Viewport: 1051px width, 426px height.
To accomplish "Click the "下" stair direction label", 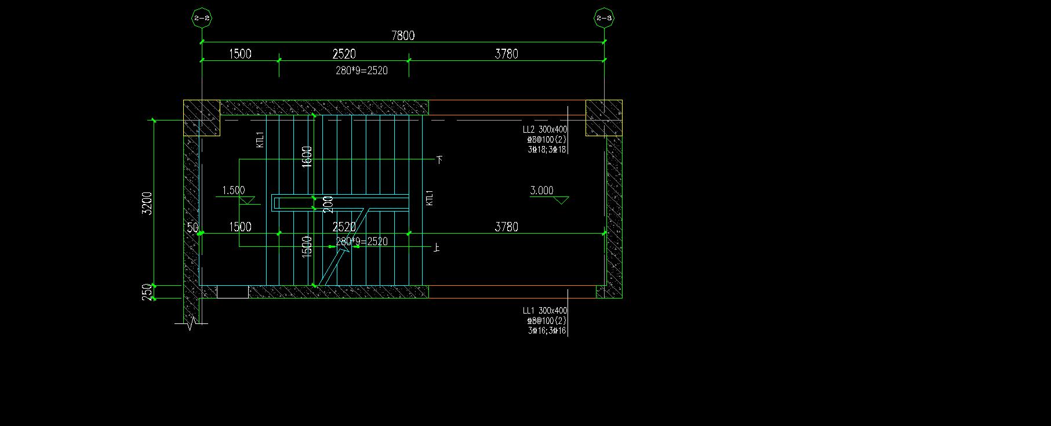I will click(x=439, y=159).
